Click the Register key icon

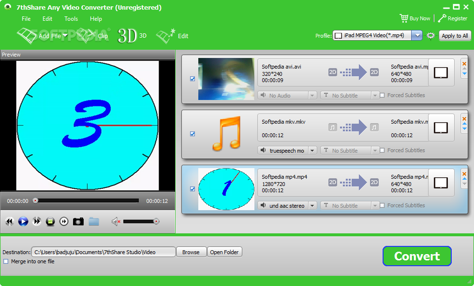(x=442, y=18)
